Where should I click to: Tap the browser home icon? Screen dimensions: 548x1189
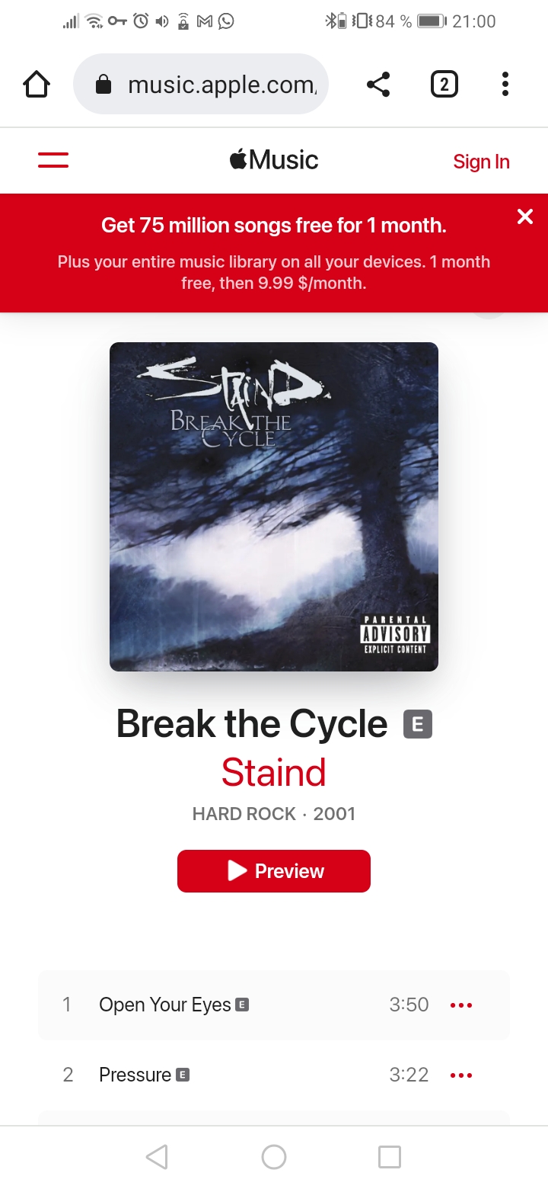[x=37, y=84]
